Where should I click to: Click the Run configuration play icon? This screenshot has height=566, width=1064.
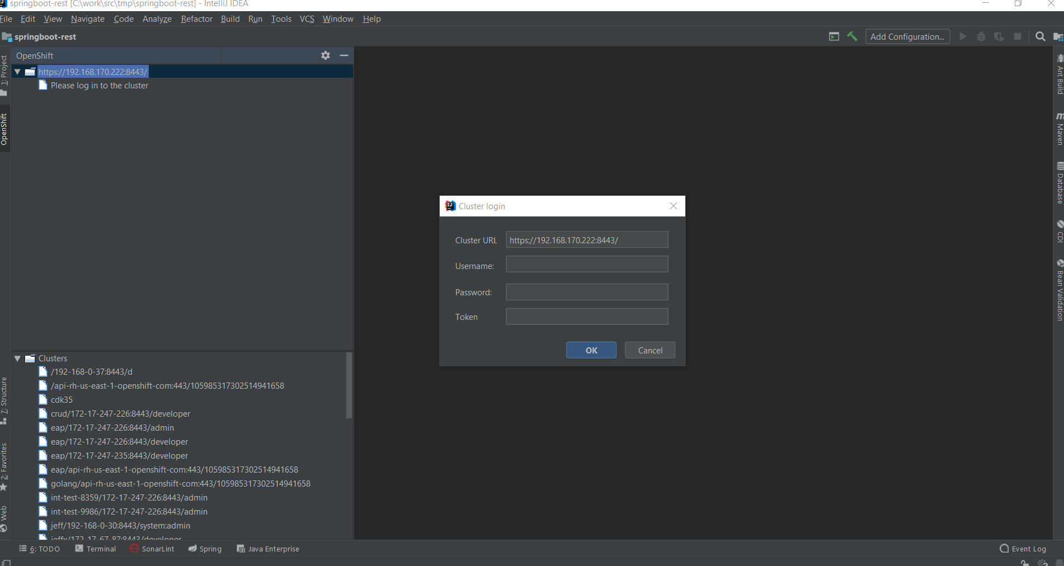[x=963, y=36]
